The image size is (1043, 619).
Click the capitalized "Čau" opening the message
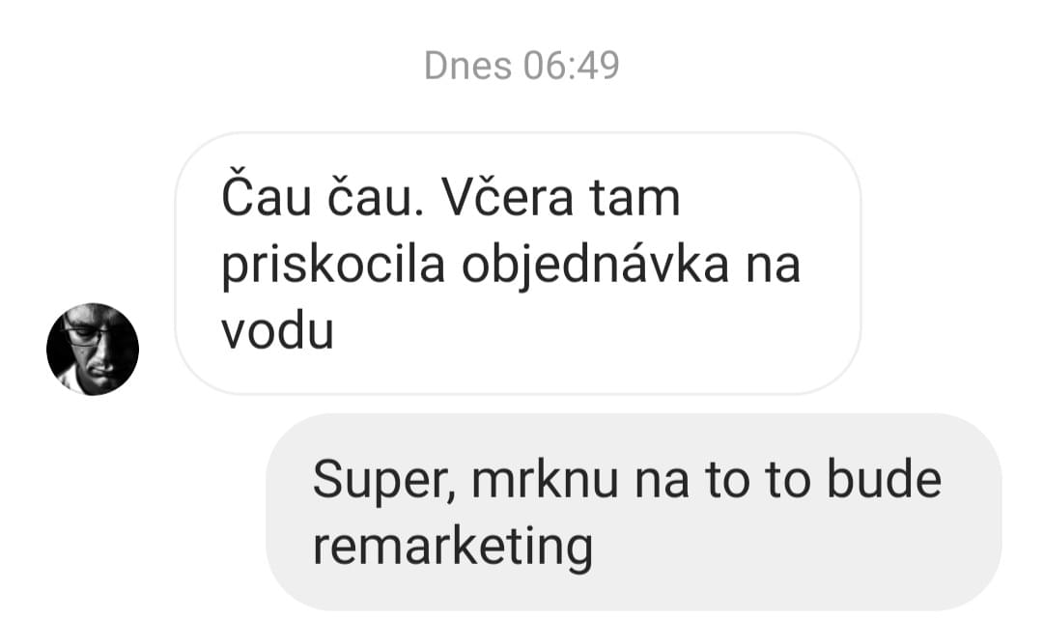click(x=267, y=196)
